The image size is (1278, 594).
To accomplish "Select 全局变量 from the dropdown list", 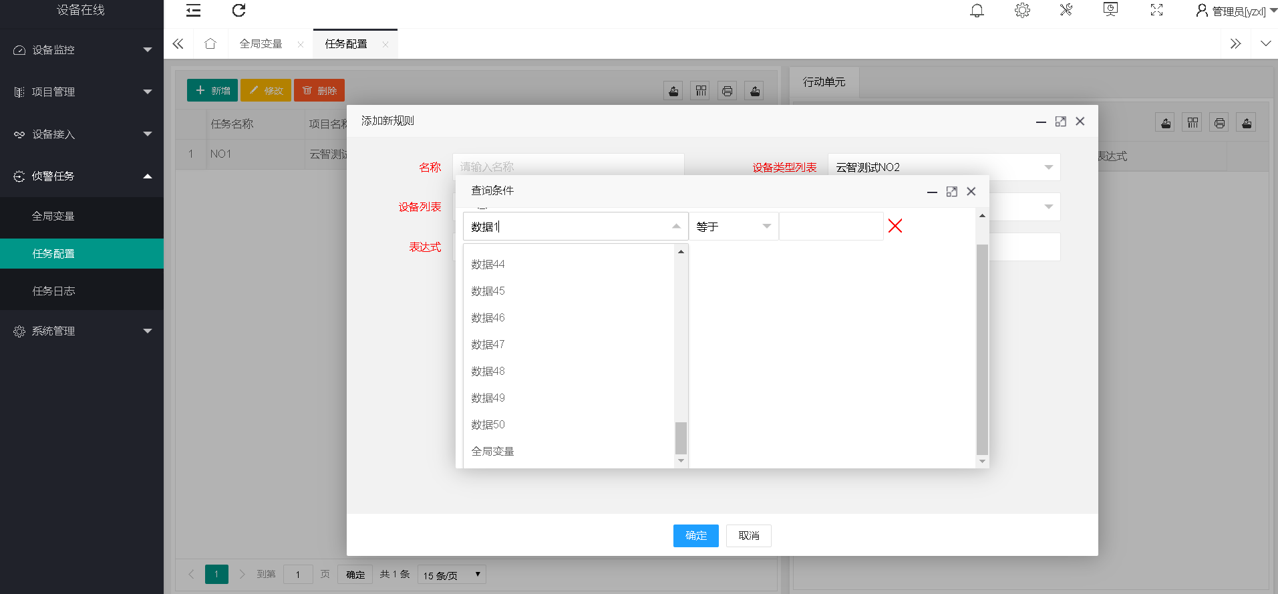I will pyautogui.click(x=570, y=451).
